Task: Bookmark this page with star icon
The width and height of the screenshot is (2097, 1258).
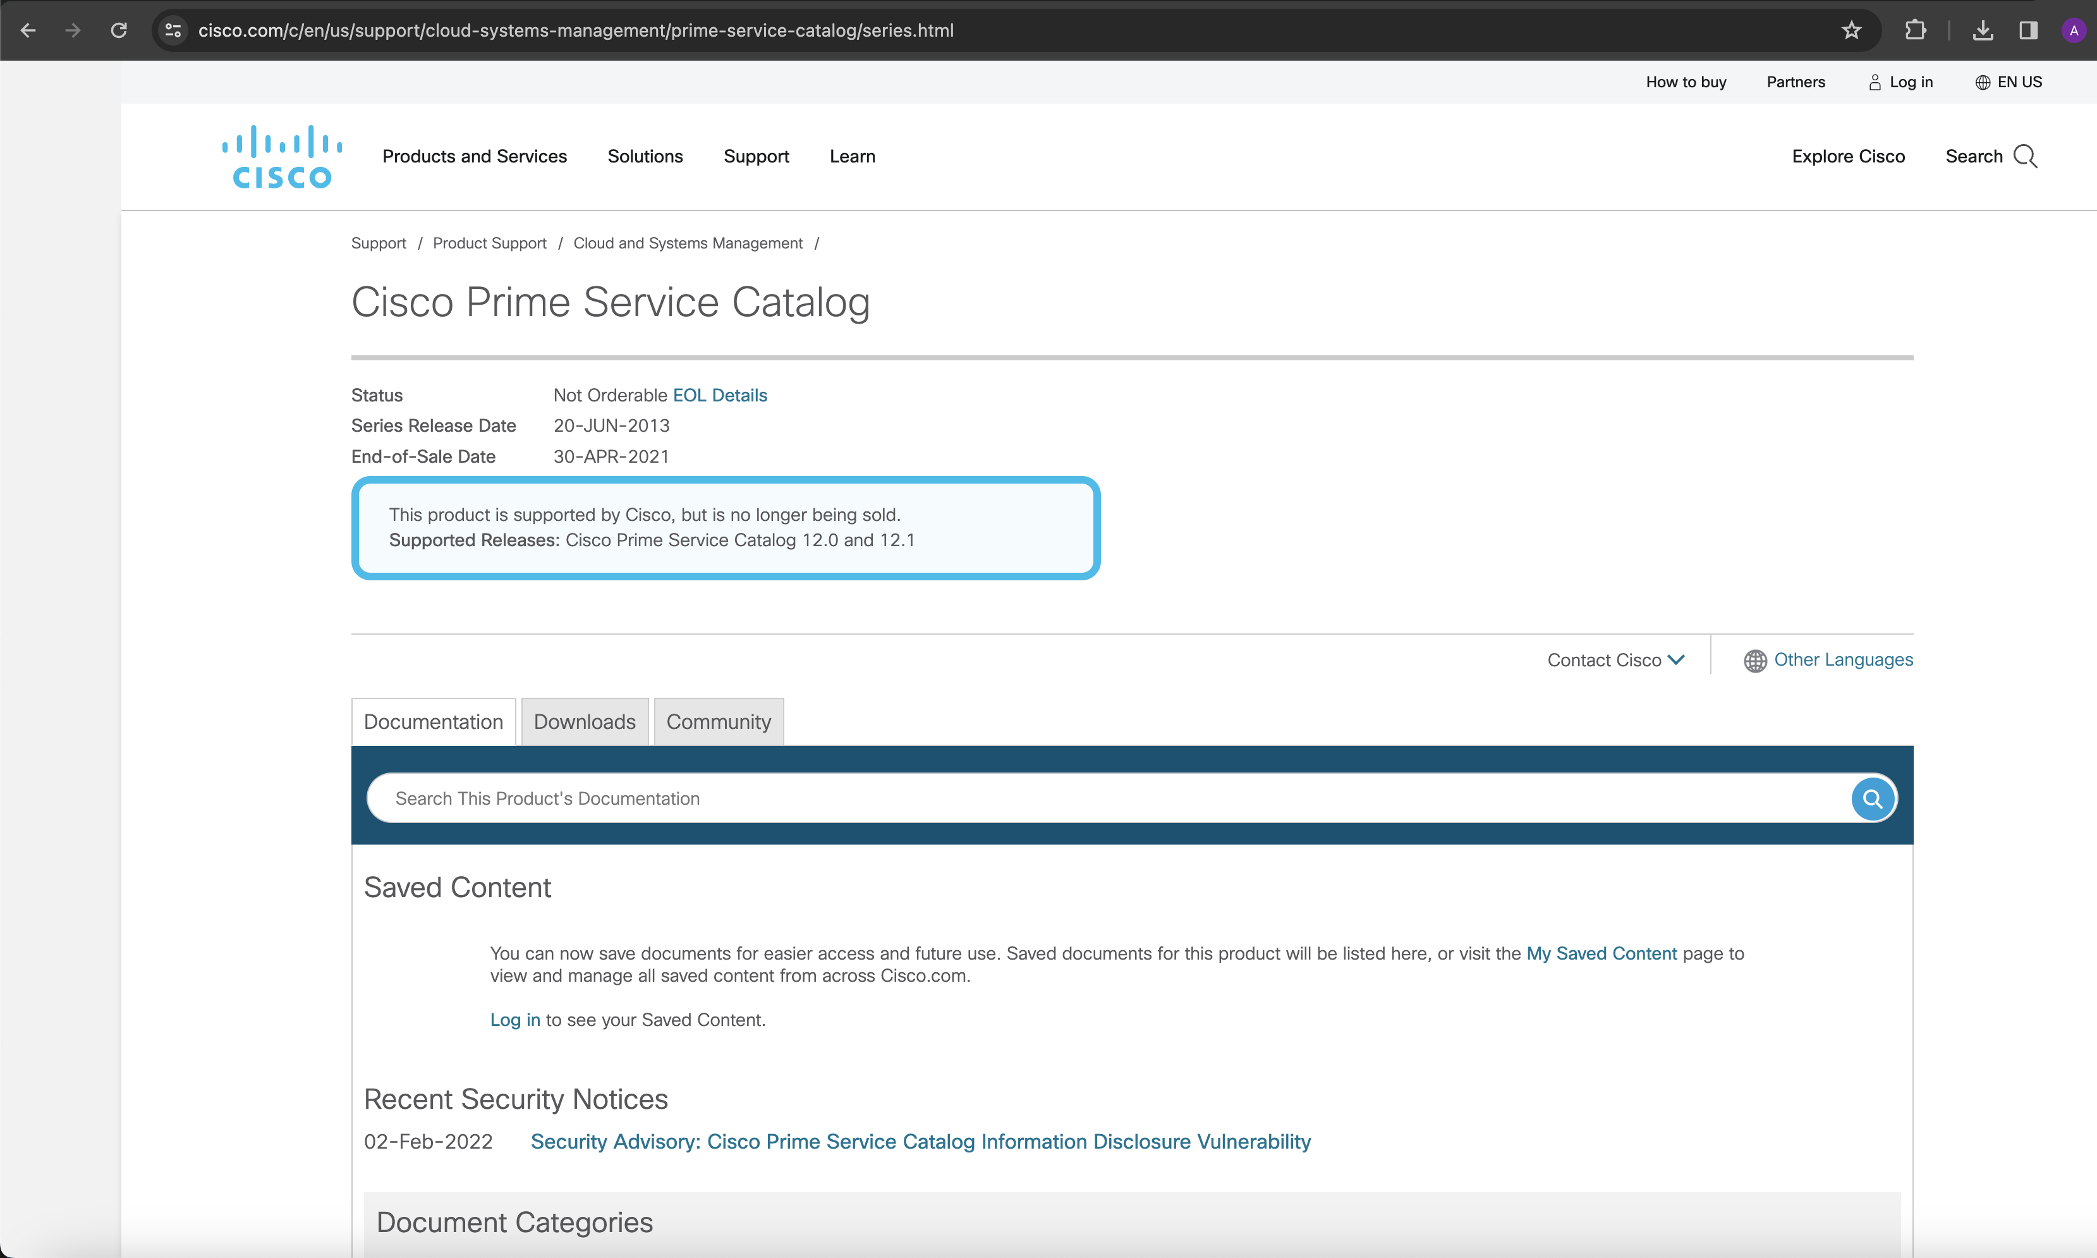Action: pyautogui.click(x=1851, y=30)
